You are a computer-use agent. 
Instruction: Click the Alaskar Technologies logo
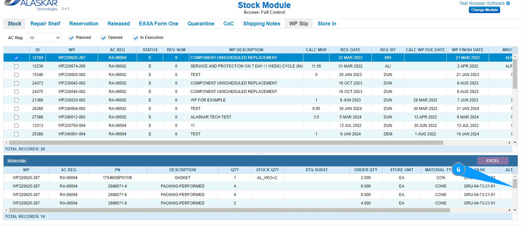[x=32, y=5]
